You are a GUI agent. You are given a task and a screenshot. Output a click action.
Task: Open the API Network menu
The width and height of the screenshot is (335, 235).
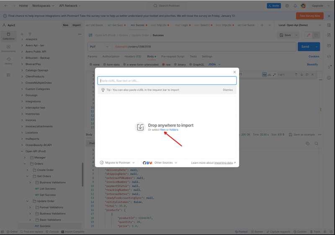[70, 6]
